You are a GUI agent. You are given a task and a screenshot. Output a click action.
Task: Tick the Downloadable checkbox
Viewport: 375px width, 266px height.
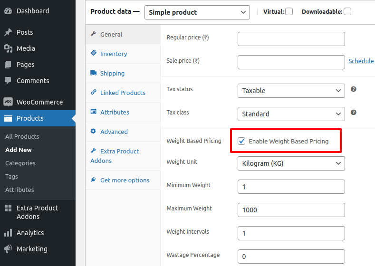(347, 11)
